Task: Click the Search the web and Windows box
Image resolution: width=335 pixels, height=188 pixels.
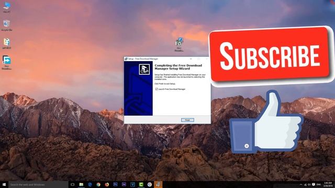Action: tap(38, 184)
